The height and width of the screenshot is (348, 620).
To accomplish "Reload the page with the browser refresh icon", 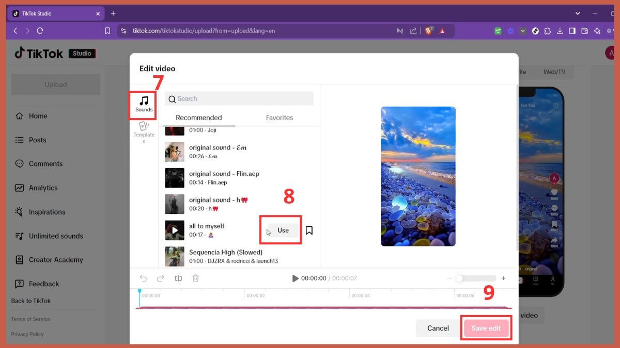I will click(x=40, y=31).
